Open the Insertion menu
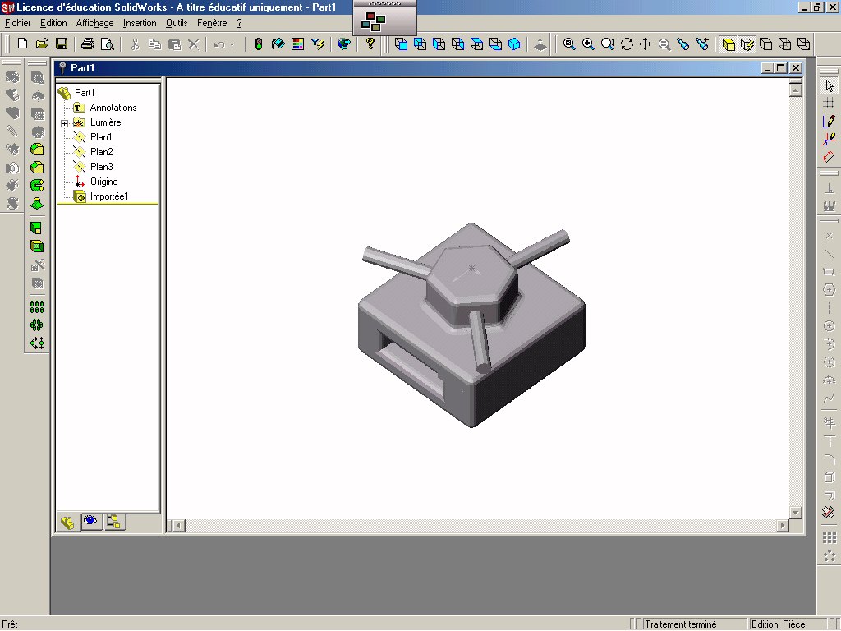Viewport: 841px width, 631px height. tap(140, 23)
